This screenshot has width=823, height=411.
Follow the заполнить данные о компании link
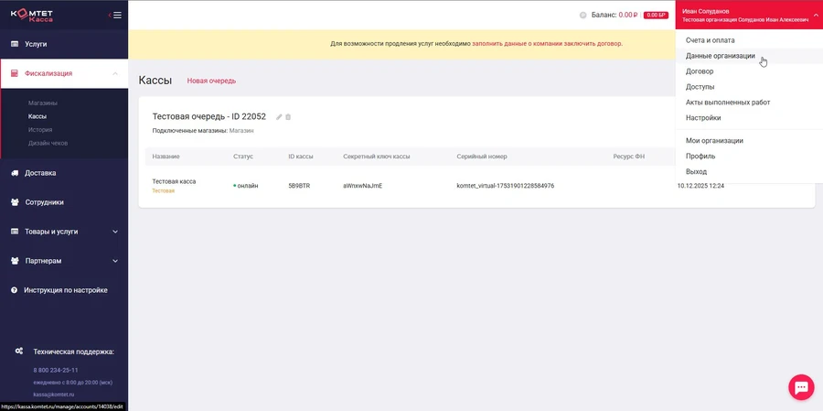pyautogui.click(x=517, y=43)
